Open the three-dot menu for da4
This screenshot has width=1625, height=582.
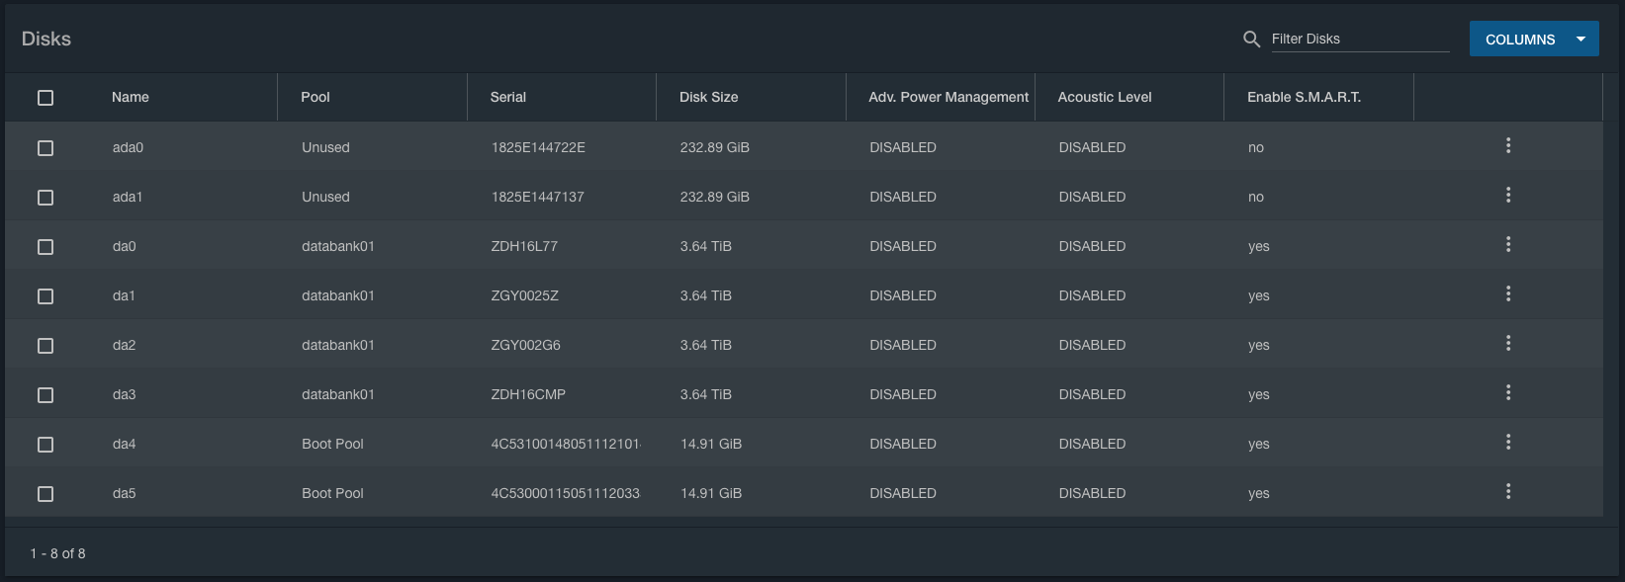pos(1507,443)
